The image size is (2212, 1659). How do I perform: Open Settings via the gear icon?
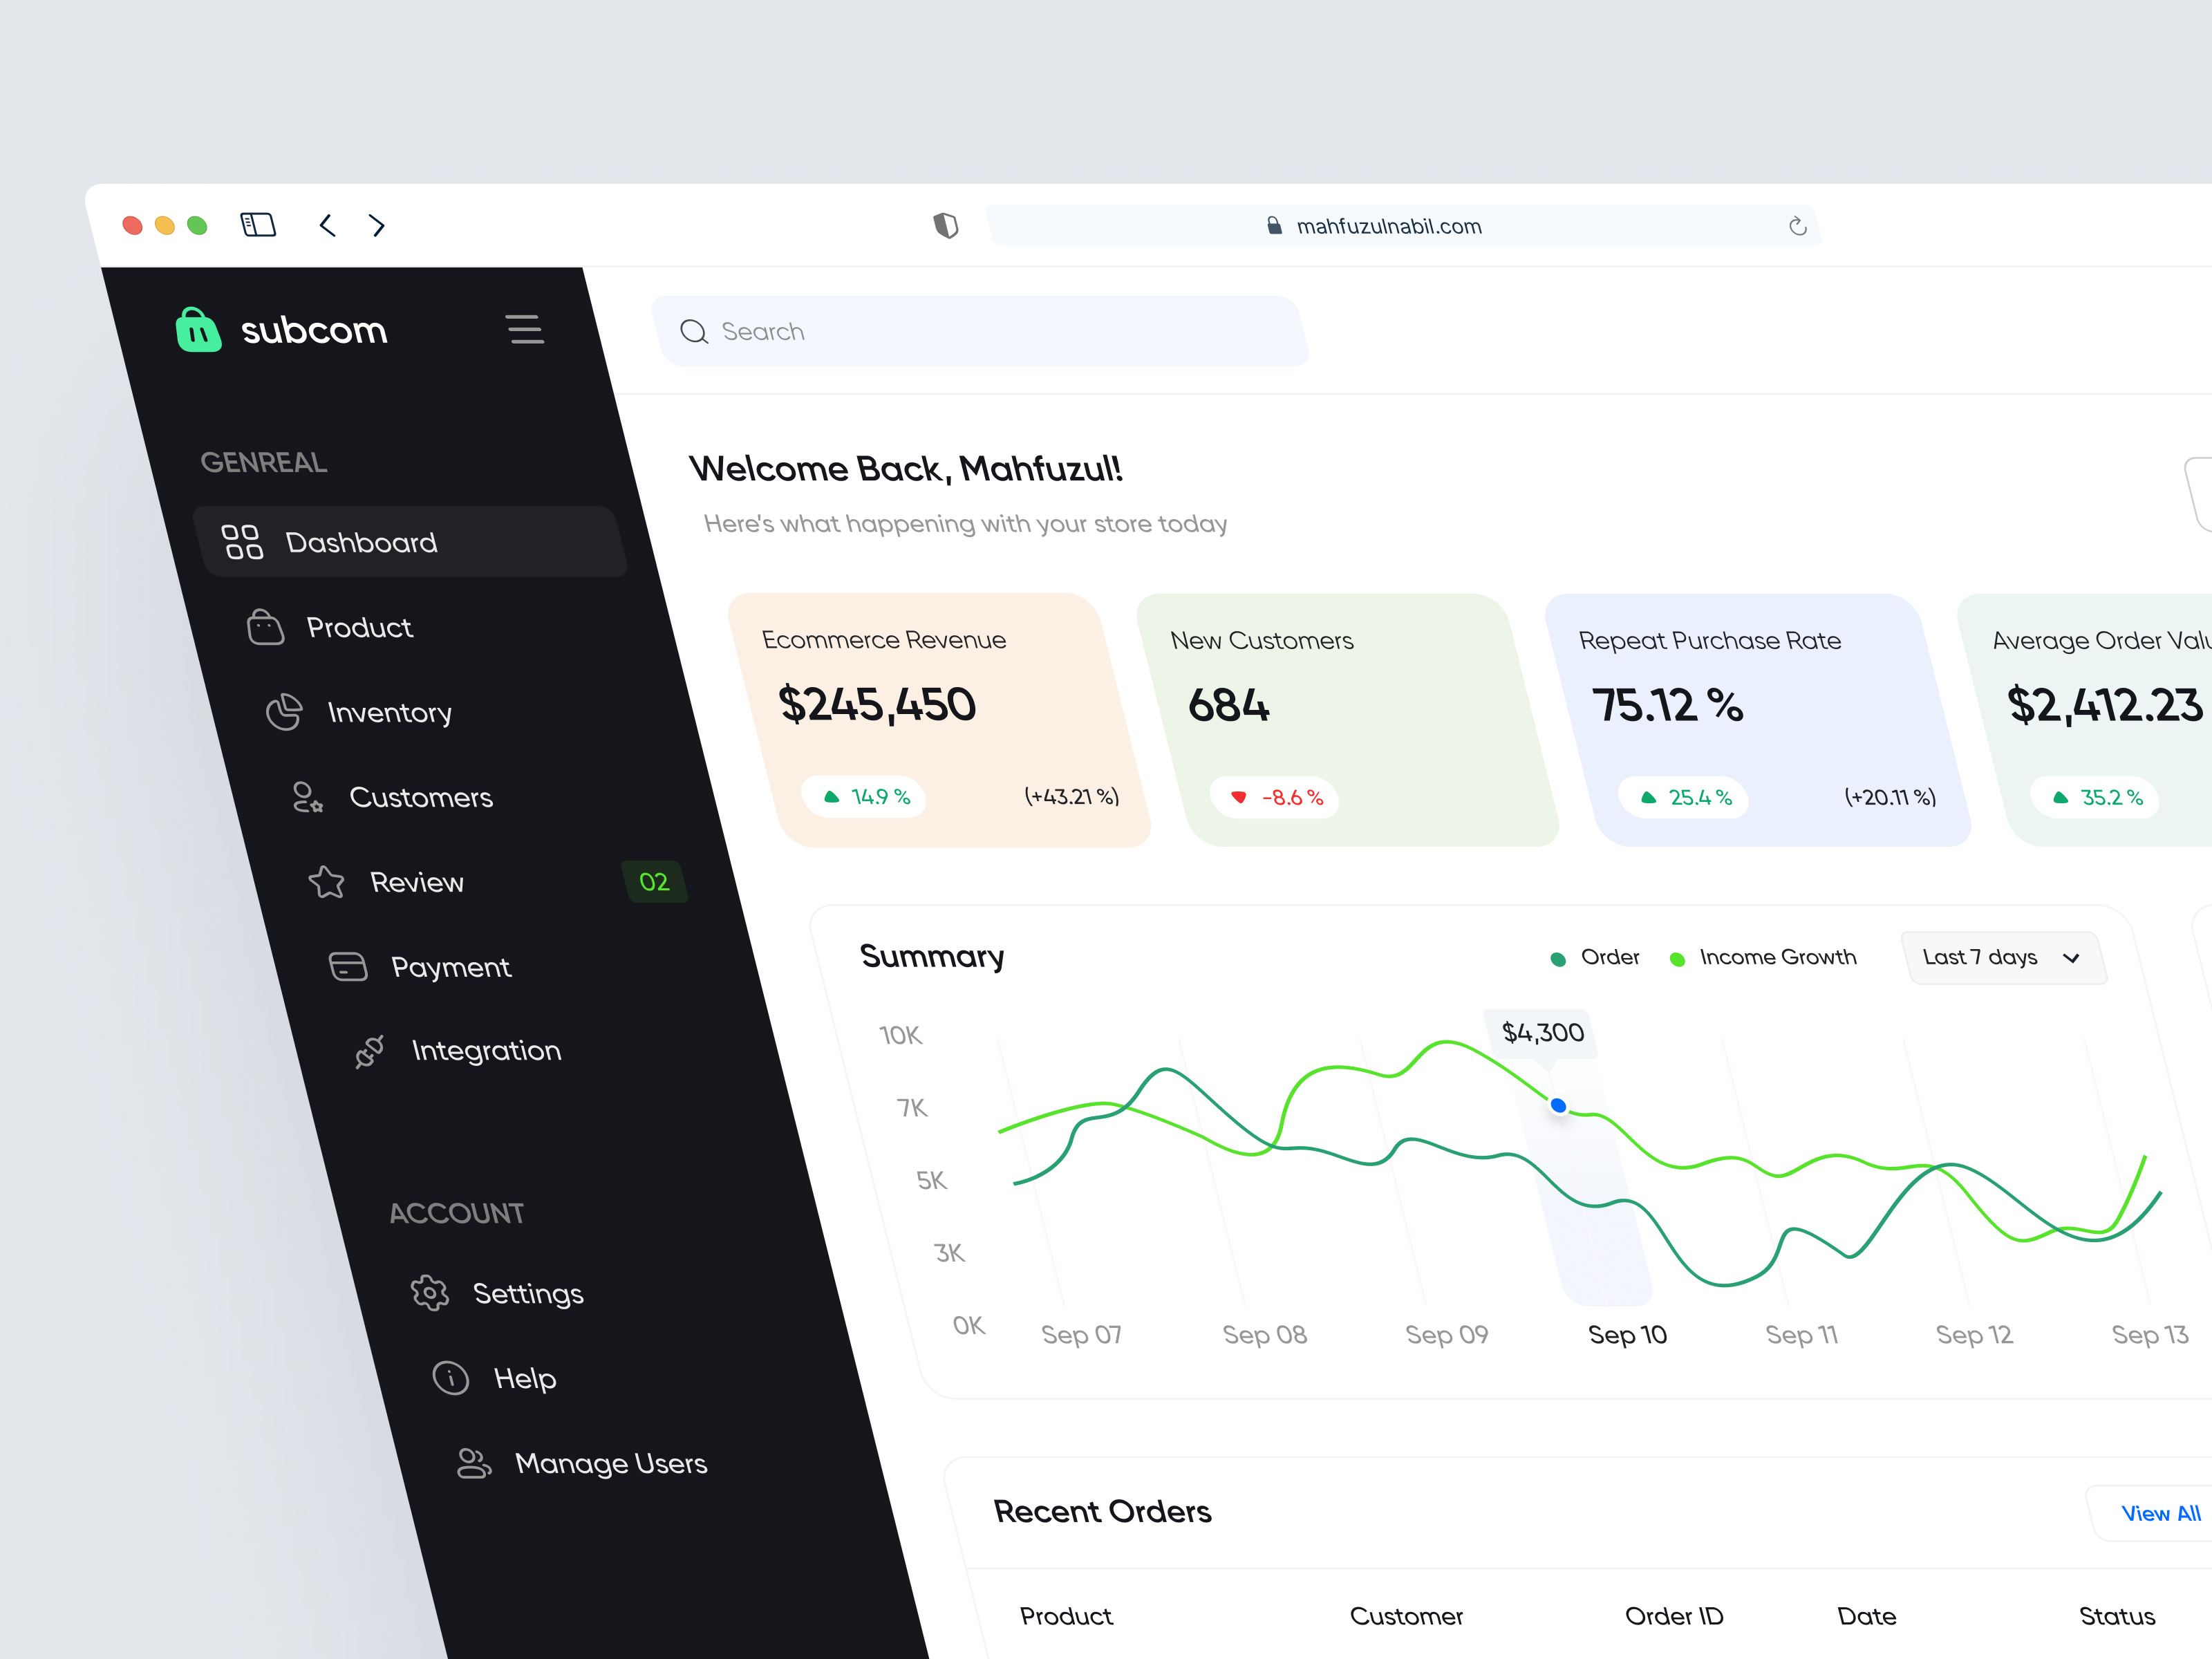click(x=429, y=1292)
